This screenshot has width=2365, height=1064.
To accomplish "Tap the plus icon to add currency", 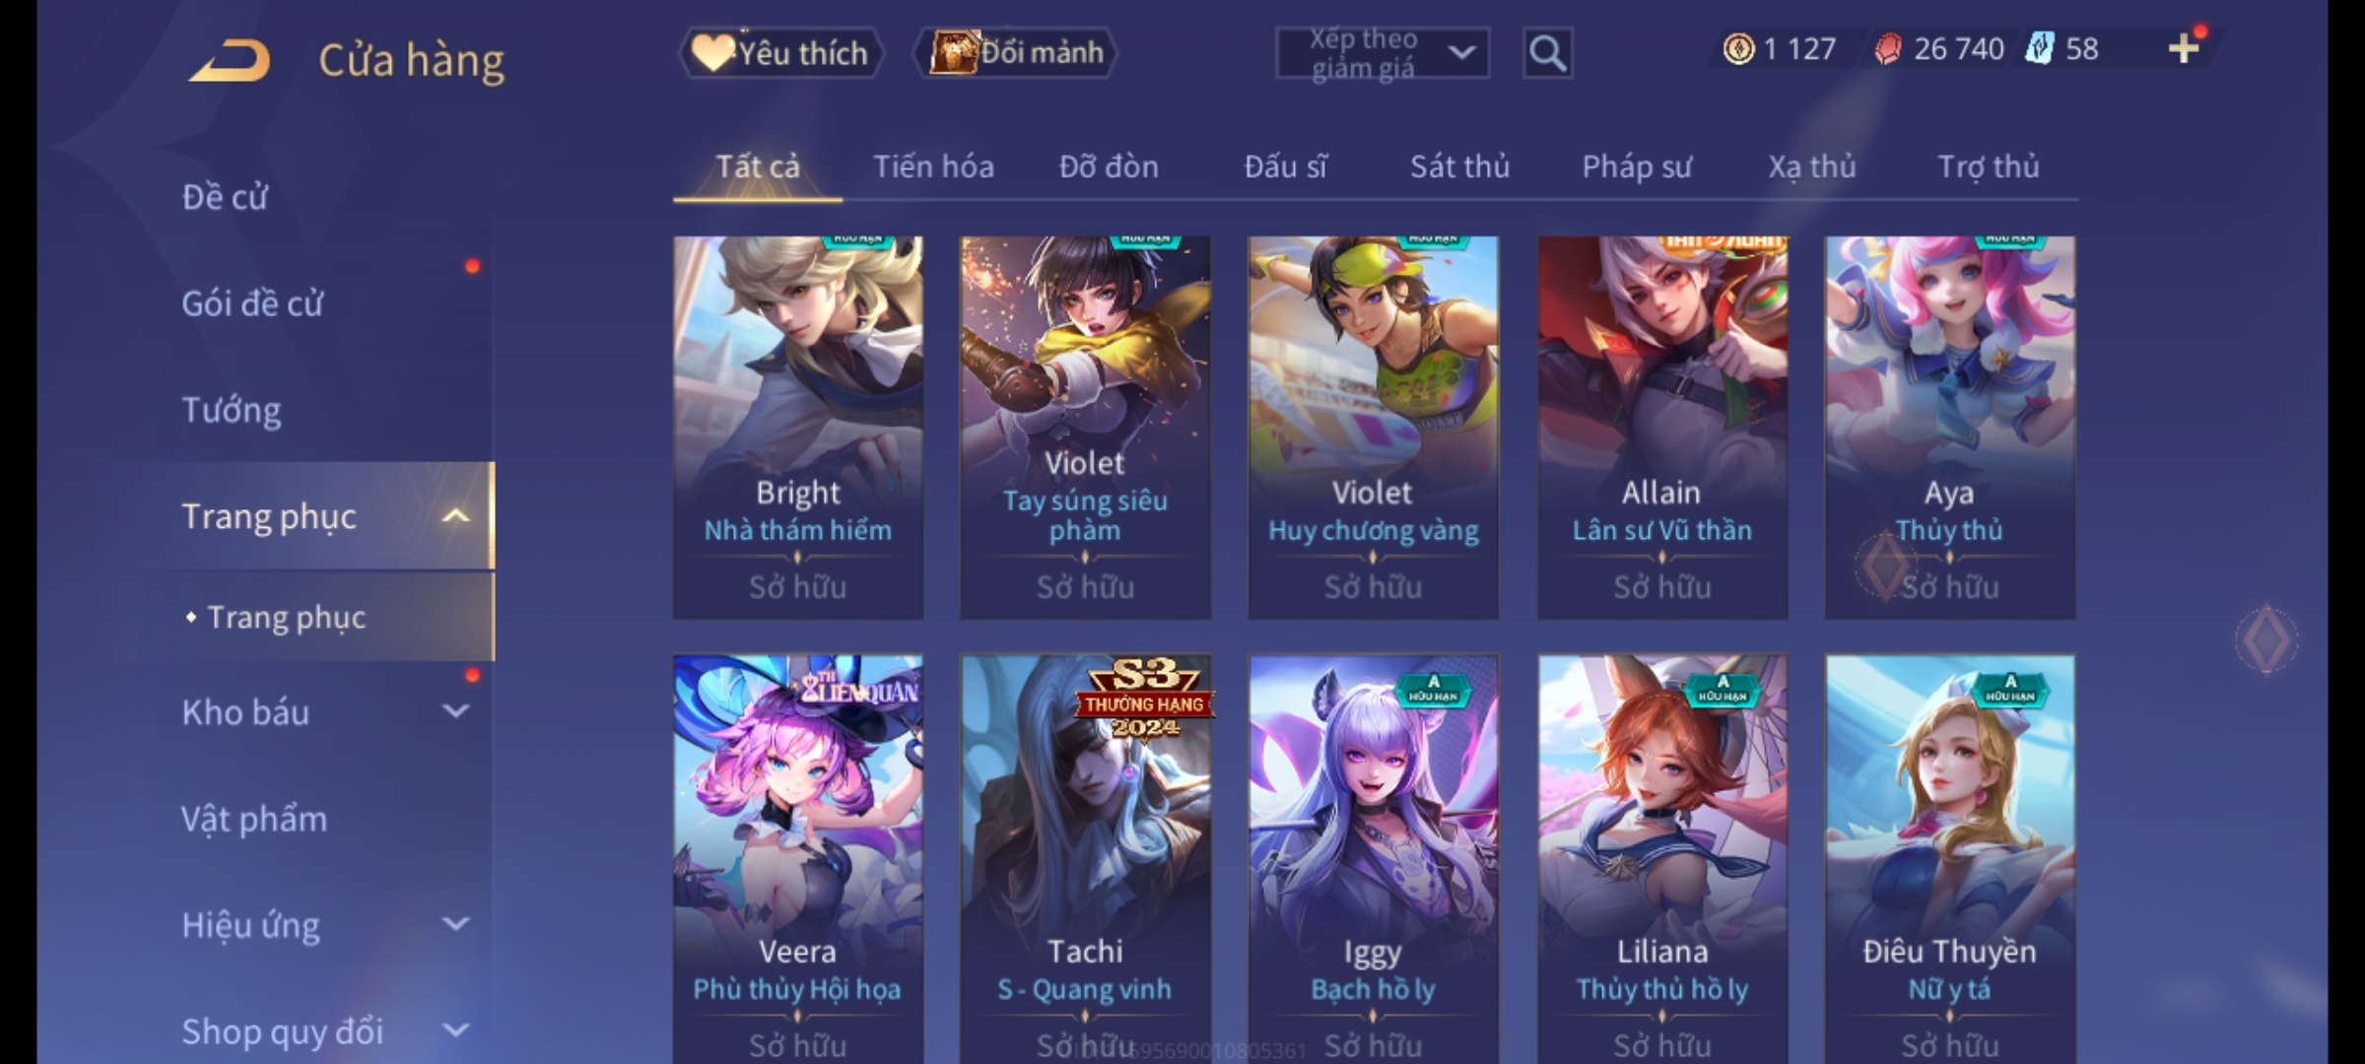I will point(2184,48).
